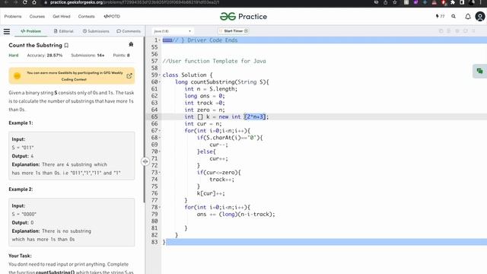This screenshot has width=487, height=274.
Task: Place cursor on line 65 array declaration
Action: (227, 116)
